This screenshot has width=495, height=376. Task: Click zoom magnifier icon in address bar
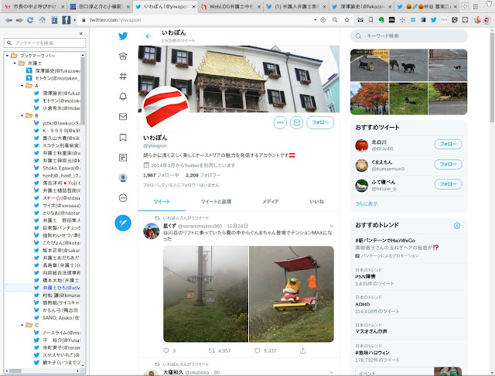pos(335,20)
